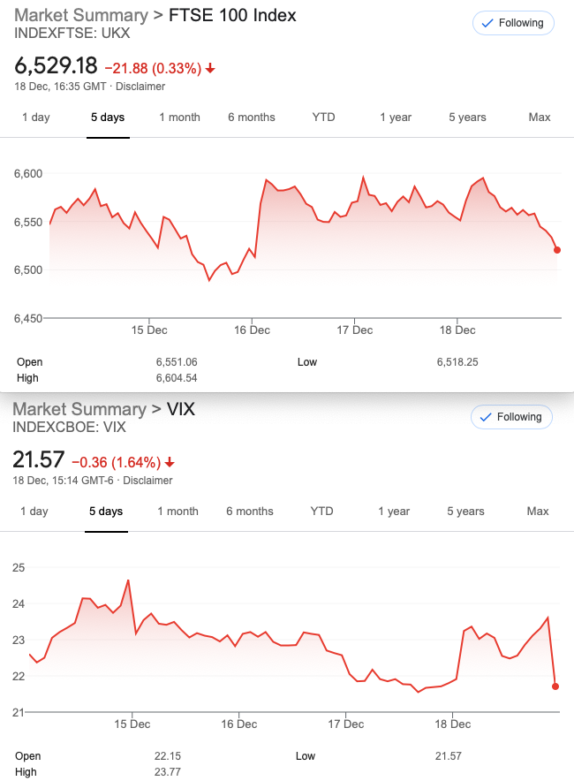Select 1 month tab on FTSE chart
The image size is (574, 781).
179,118
